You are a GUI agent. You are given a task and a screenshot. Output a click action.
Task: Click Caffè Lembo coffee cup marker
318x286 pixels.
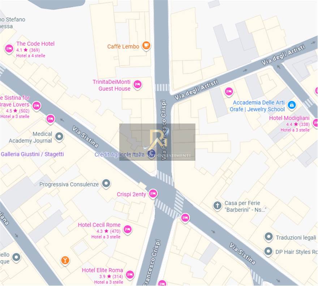[x=146, y=45]
